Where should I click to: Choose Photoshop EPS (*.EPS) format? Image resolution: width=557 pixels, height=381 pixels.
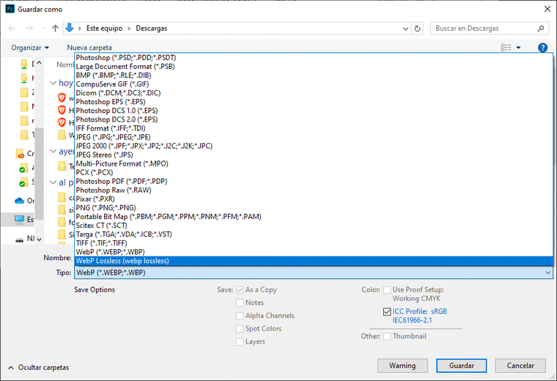(x=314, y=102)
